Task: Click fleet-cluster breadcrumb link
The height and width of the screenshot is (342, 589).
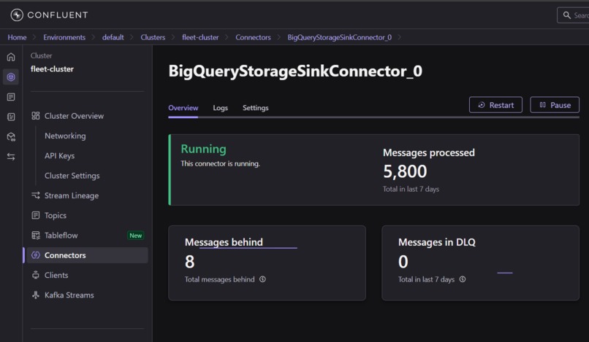Action: [x=200, y=37]
